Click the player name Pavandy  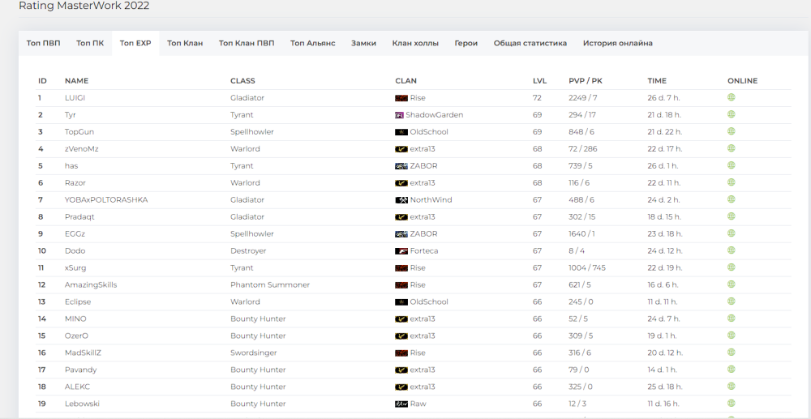(x=80, y=370)
